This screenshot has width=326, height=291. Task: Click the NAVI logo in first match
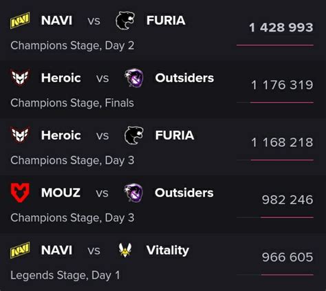point(20,21)
